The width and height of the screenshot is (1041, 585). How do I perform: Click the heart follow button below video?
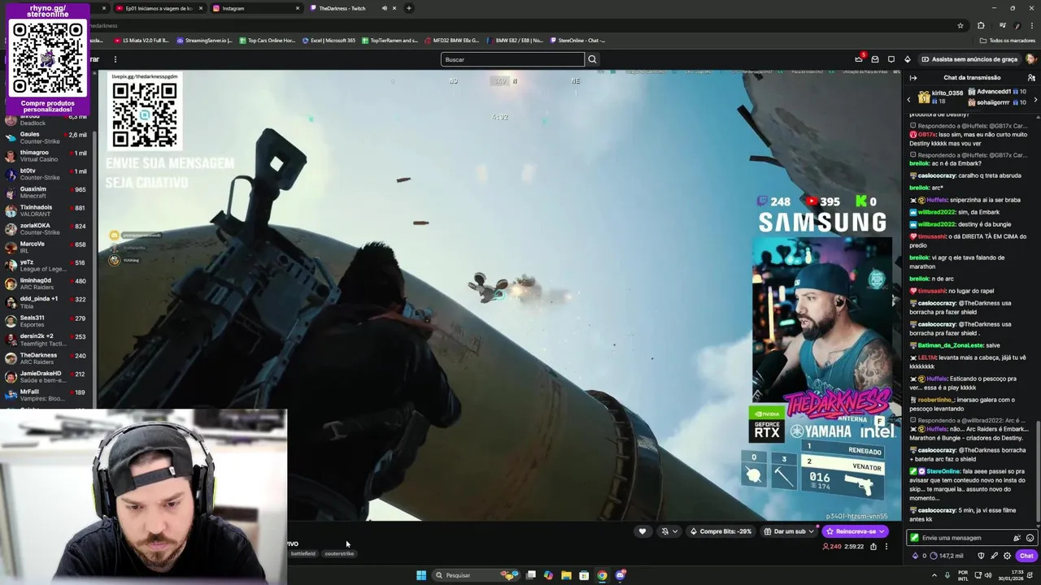point(642,531)
